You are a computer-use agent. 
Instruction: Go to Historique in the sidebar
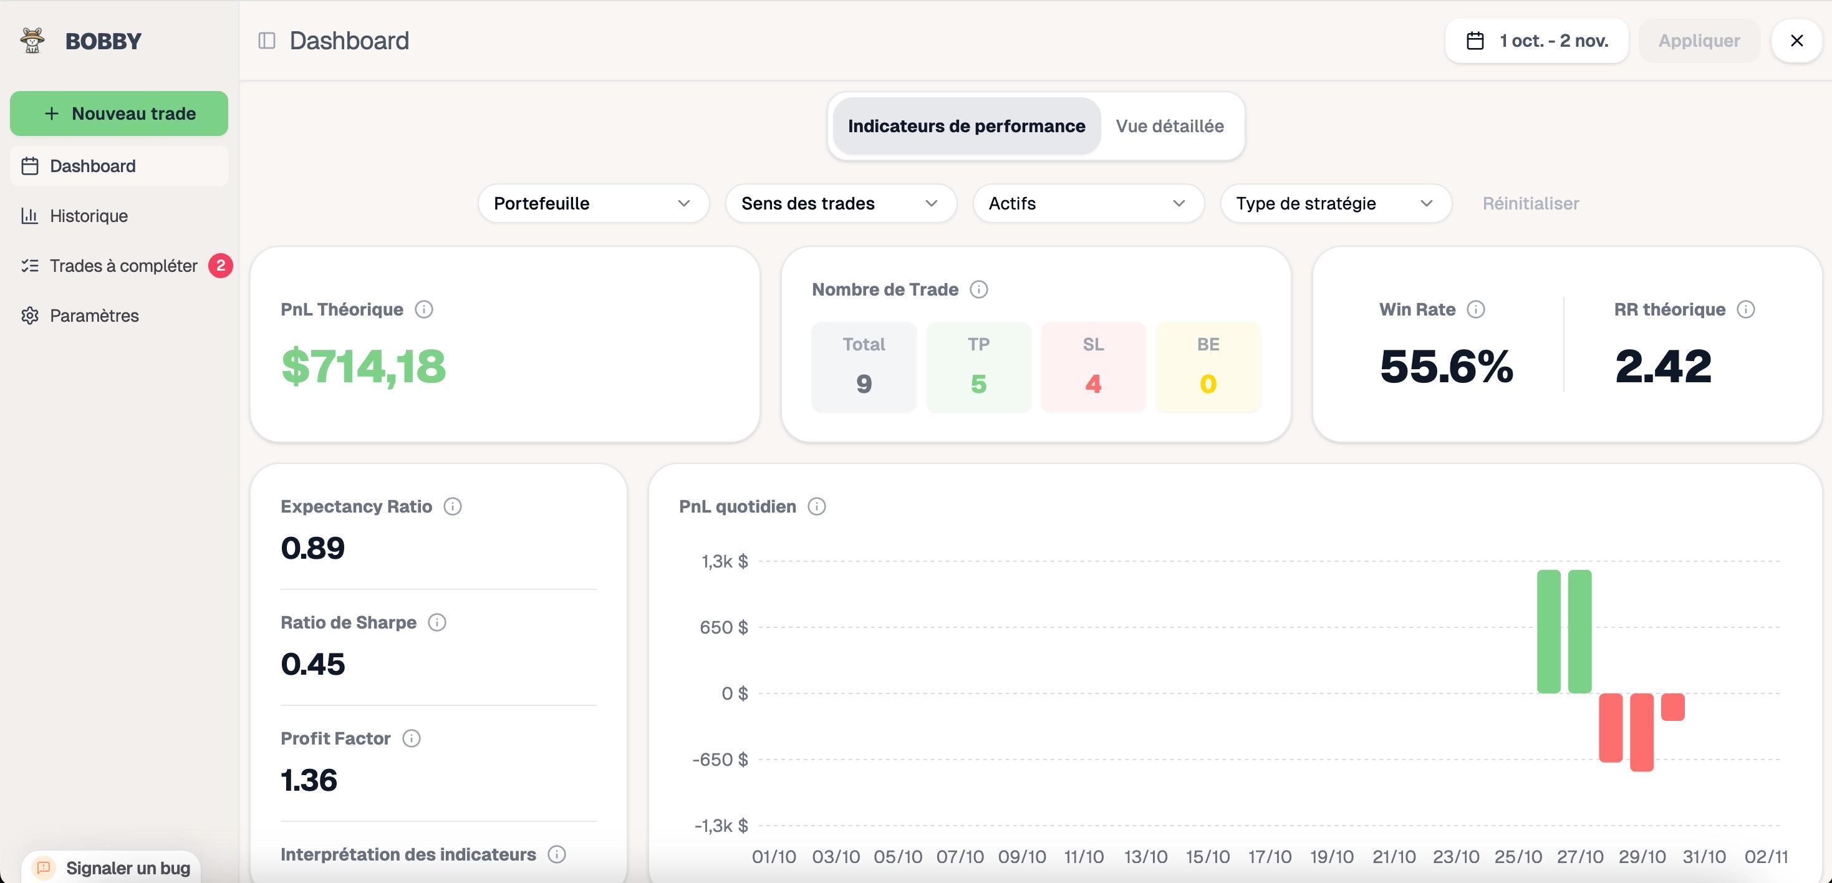pos(118,215)
